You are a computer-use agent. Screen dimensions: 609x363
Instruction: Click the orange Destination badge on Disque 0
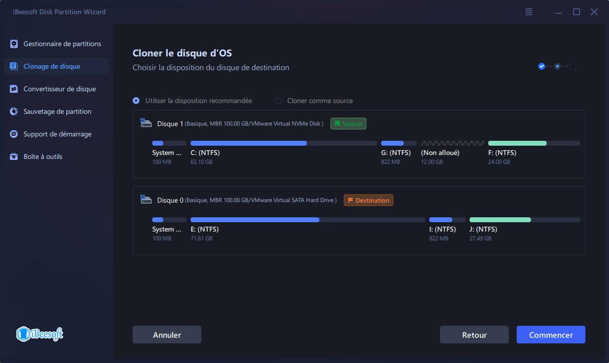[x=368, y=200]
